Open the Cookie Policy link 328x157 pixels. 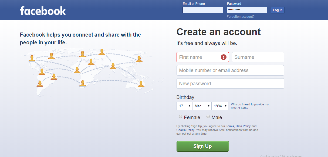click(x=185, y=130)
